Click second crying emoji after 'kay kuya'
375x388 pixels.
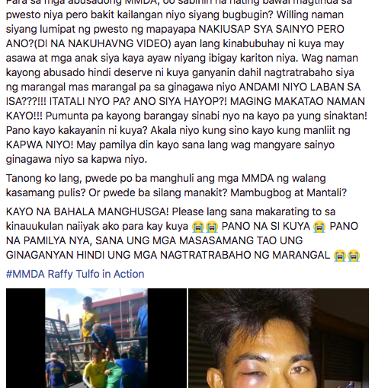coord(212,227)
